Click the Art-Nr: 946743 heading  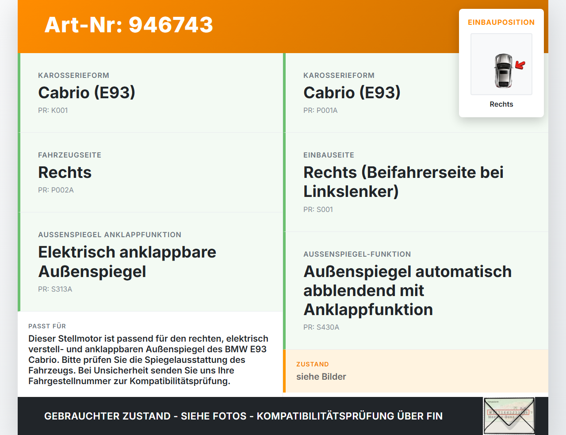(129, 25)
